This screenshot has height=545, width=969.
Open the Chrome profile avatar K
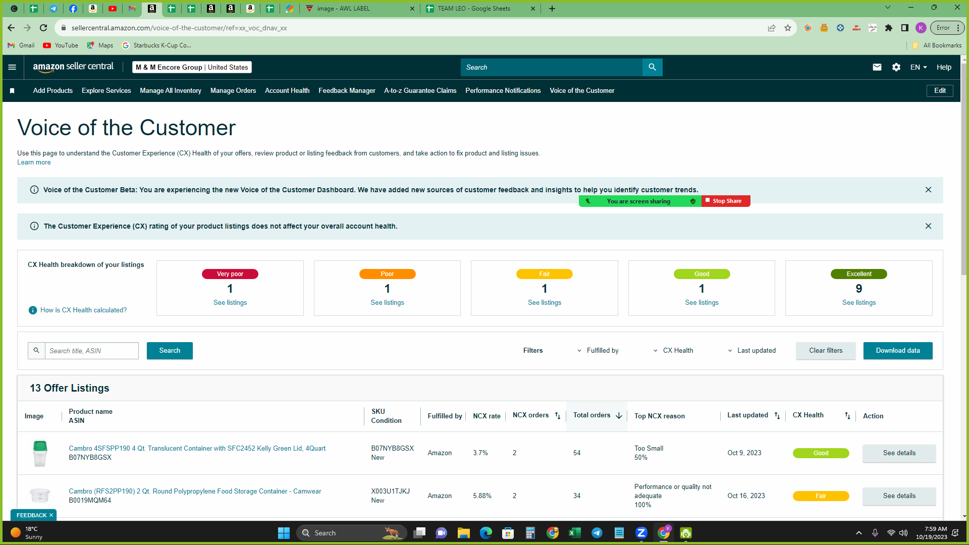point(921,28)
